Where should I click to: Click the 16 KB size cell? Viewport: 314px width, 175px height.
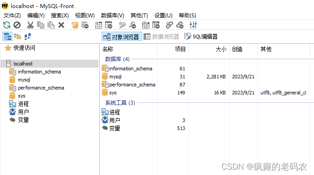[220, 93]
